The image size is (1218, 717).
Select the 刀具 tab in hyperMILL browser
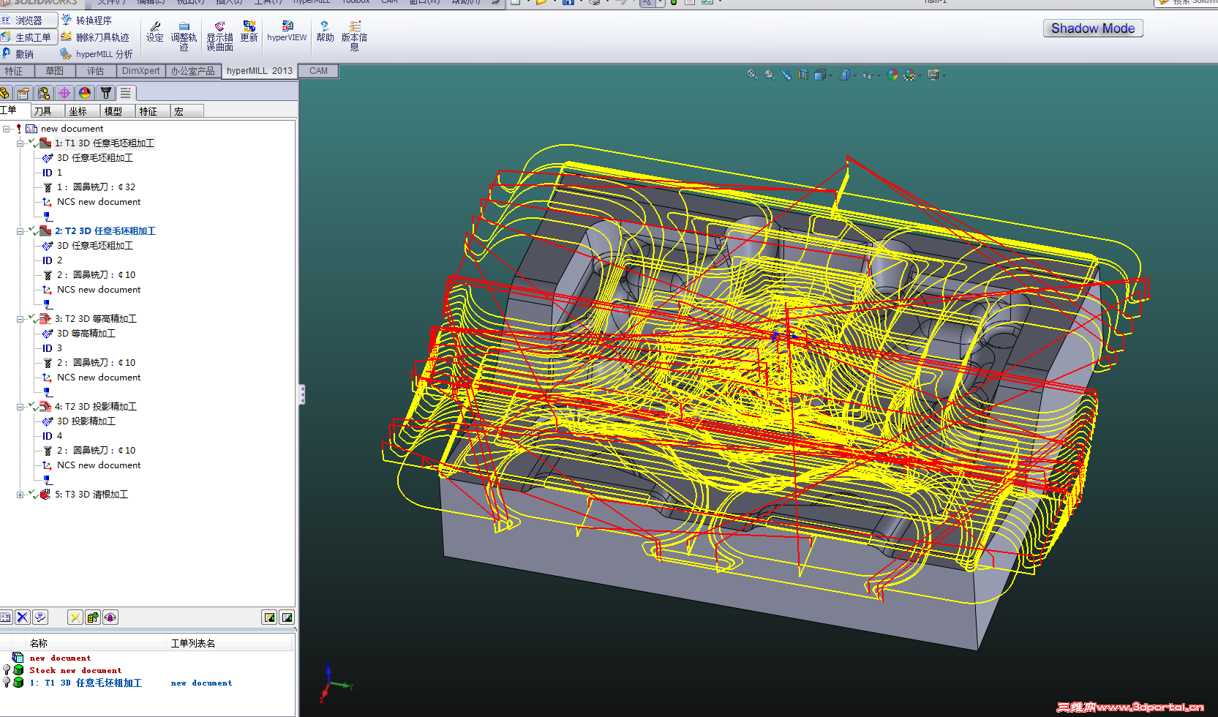43,111
